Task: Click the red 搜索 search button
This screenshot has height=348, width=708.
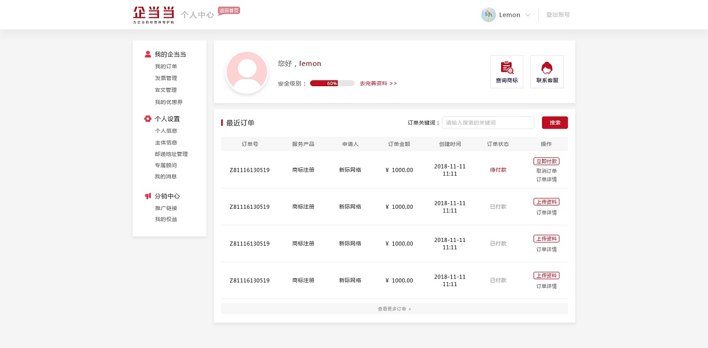Action: 554,122
